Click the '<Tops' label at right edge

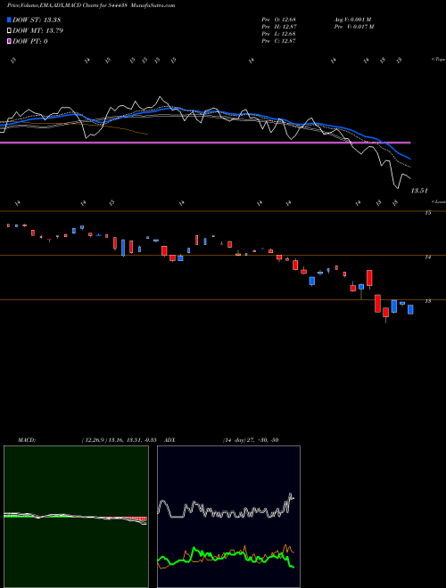[438, 60]
